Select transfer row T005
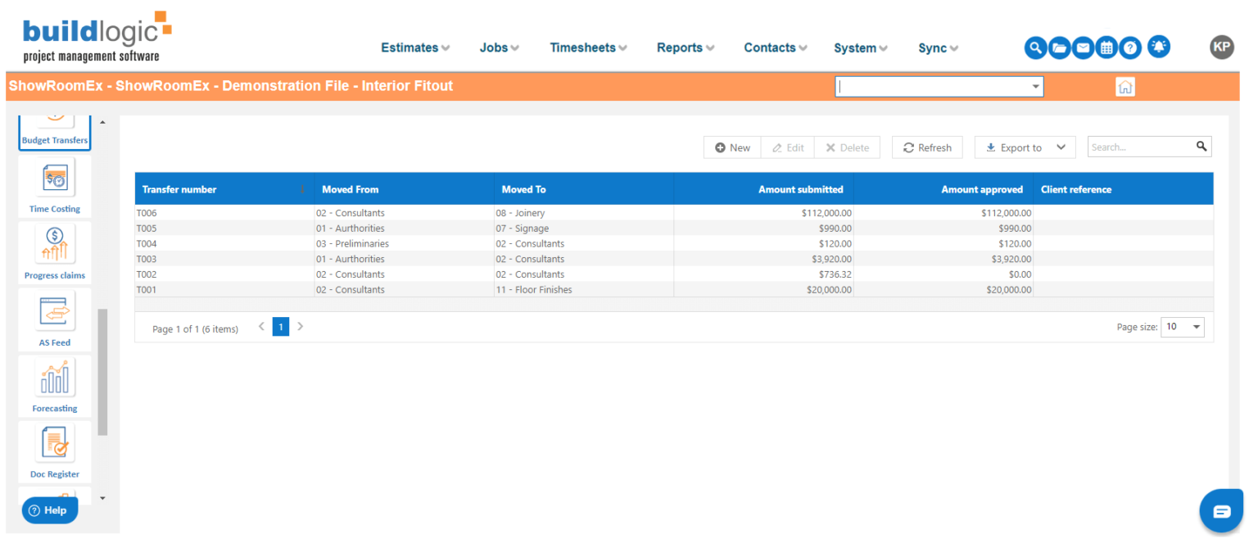 click(x=674, y=229)
